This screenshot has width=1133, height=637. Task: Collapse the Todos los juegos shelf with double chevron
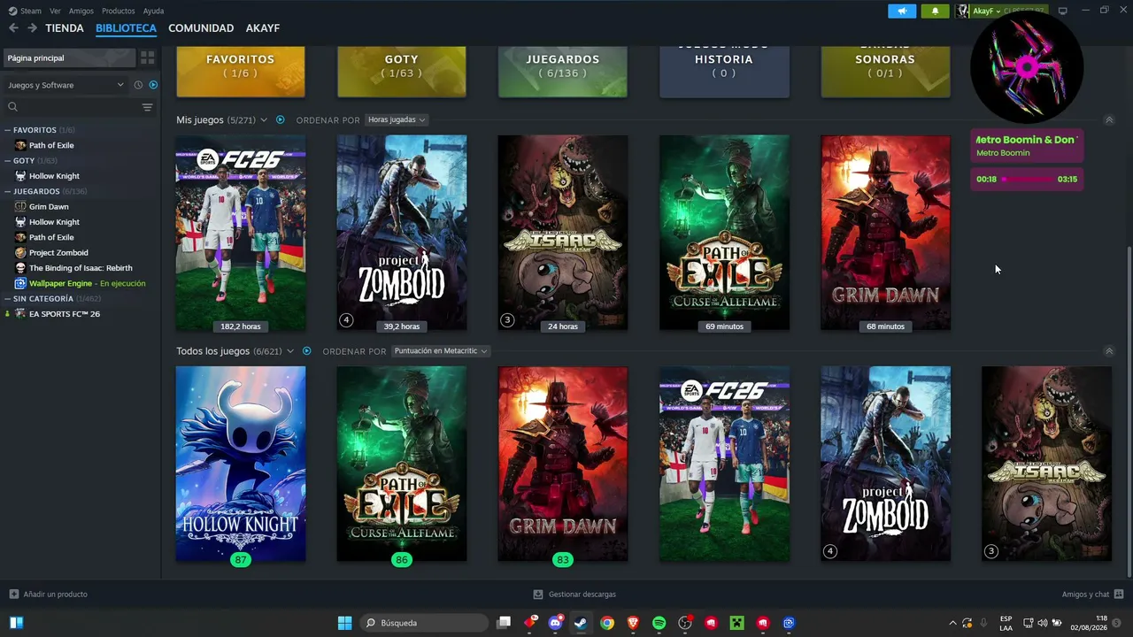[1109, 351]
